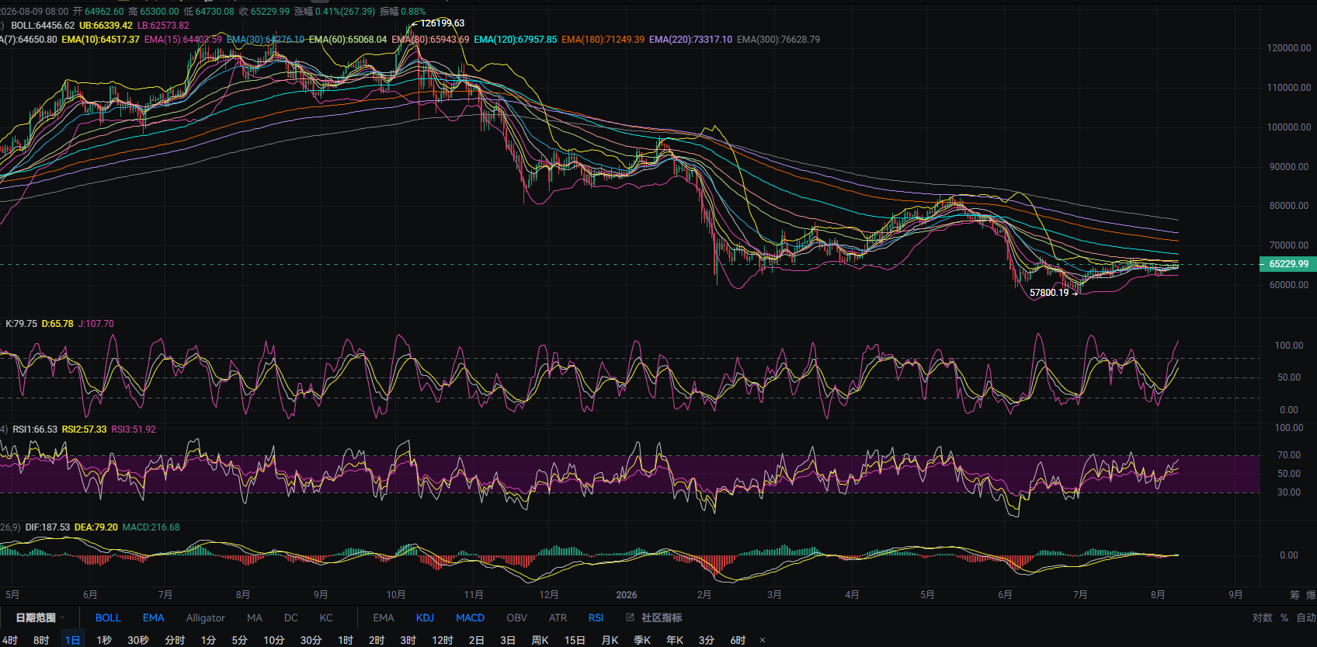Toggle the BOLL overlay indicator
The image size is (1317, 647).
[108, 617]
